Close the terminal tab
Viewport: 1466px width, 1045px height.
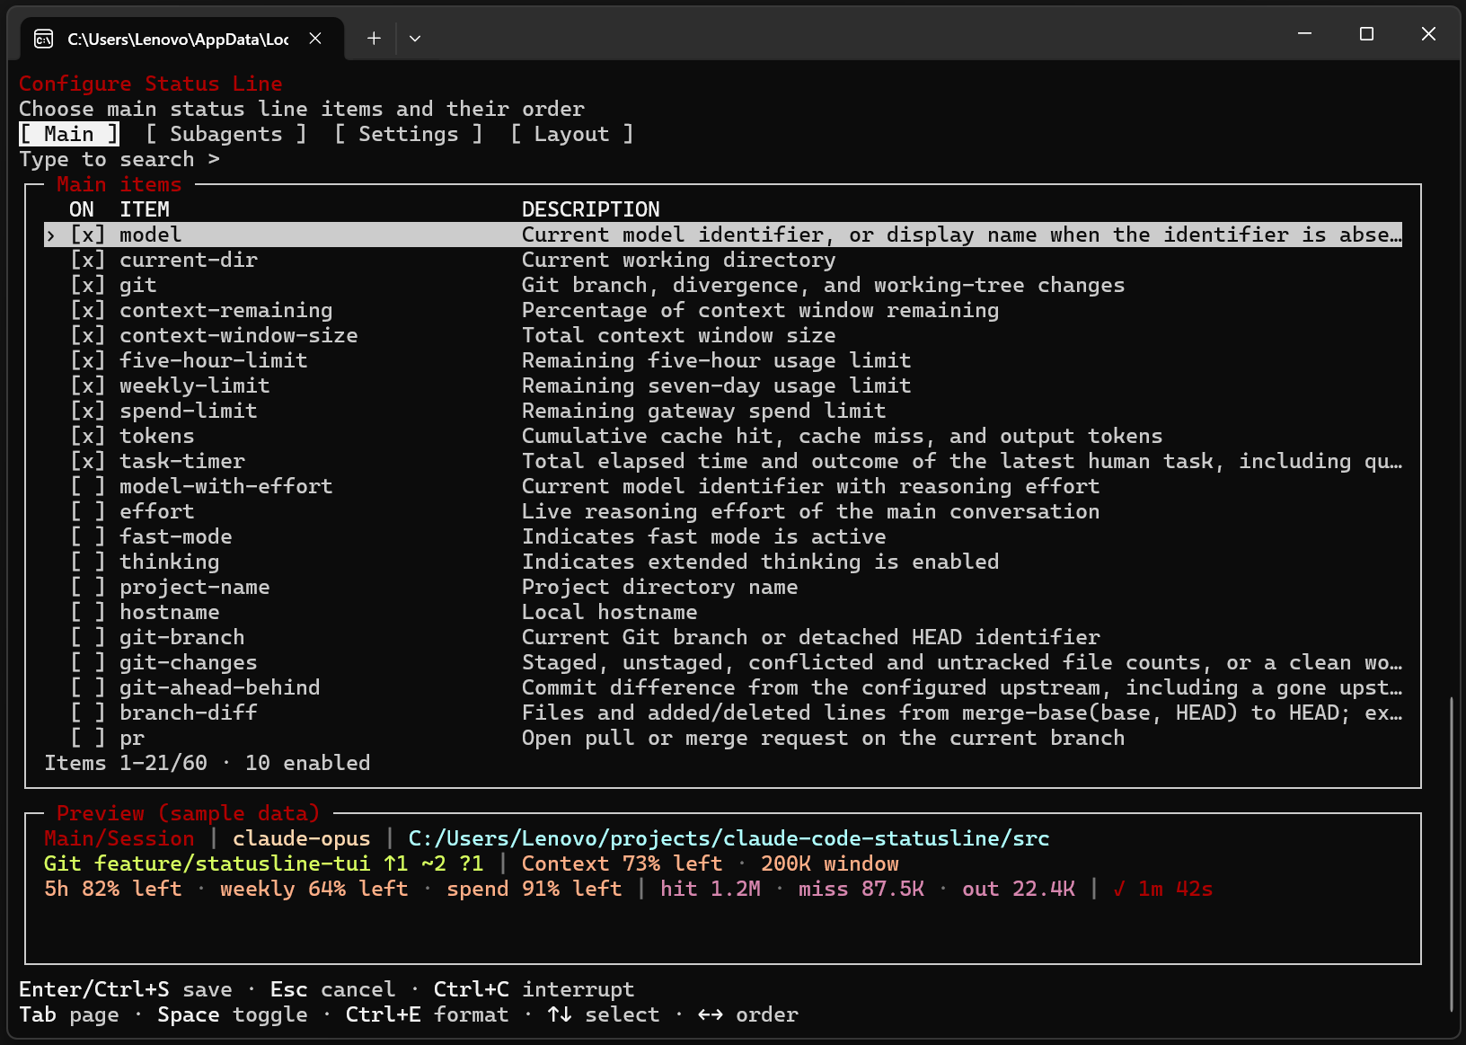(315, 39)
